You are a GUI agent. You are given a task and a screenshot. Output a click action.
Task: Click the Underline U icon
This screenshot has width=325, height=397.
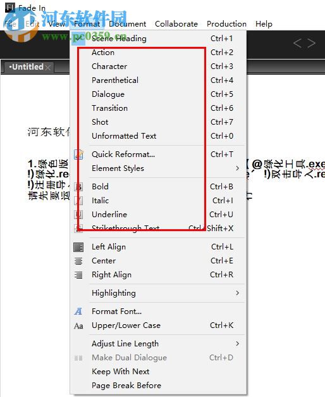point(78,215)
